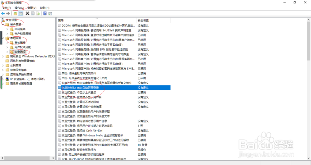311x165 pixels.
Task: Open the 文件(F) menu
Action: [x=7, y=8]
